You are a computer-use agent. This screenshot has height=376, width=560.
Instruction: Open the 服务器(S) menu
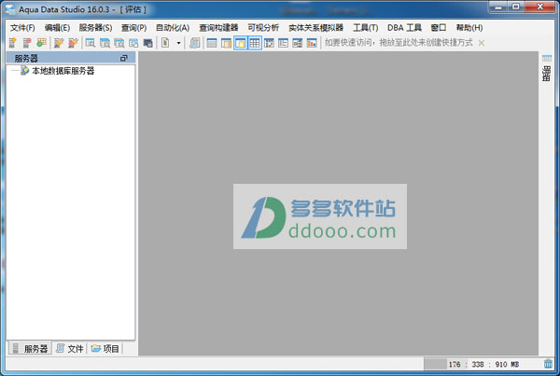95,27
